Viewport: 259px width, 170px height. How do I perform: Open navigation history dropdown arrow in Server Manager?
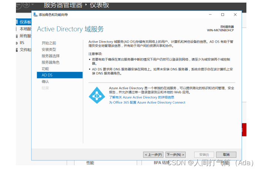pyautogui.click(x=33, y=4)
